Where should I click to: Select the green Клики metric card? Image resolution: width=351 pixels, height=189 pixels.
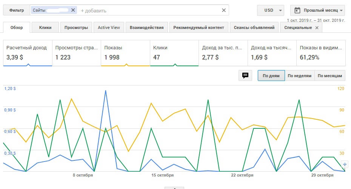click(x=174, y=53)
